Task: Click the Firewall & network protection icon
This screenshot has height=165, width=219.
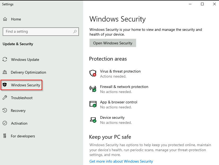Action: (93, 89)
